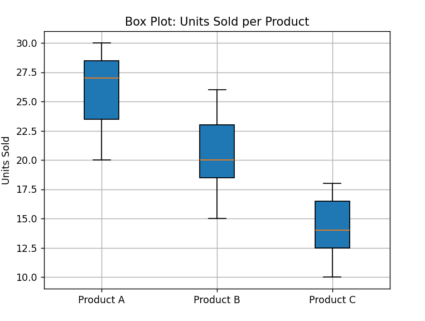The image size is (425, 321).
Task: Select the bottom whisker cap of Product A
Action: click(x=102, y=160)
